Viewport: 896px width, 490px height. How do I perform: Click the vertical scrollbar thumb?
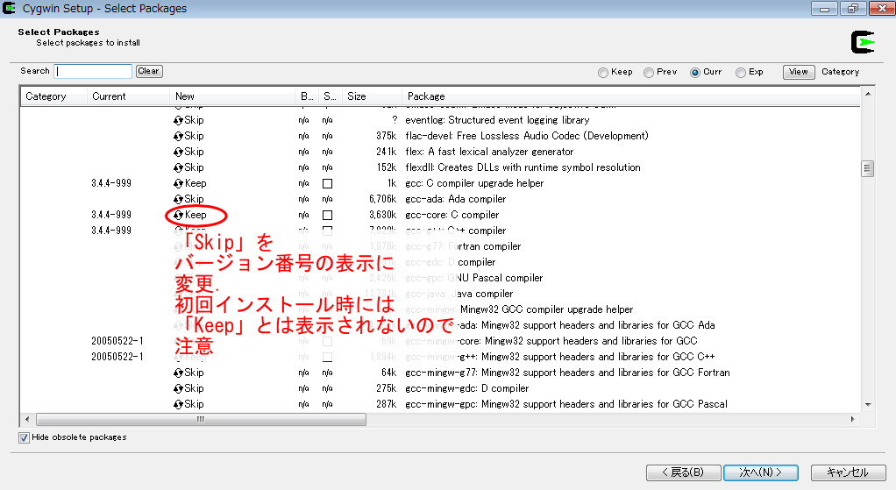tap(867, 169)
